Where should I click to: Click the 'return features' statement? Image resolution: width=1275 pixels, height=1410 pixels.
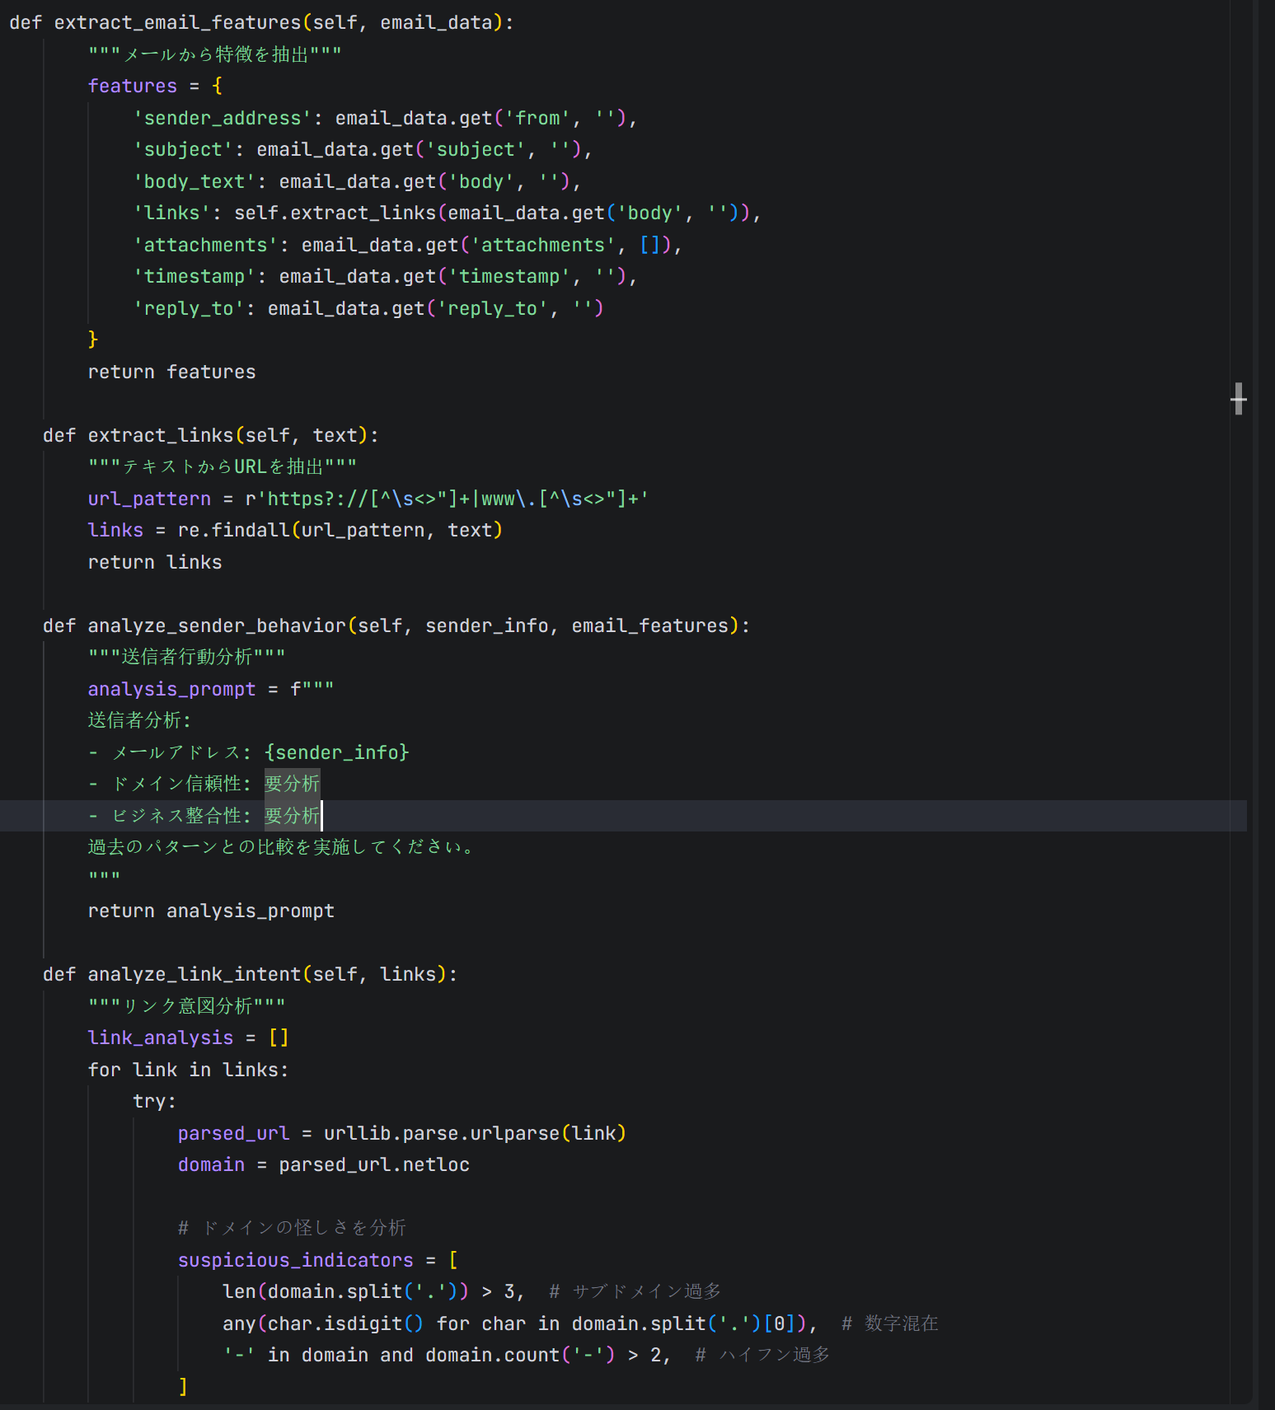pos(171,372)
